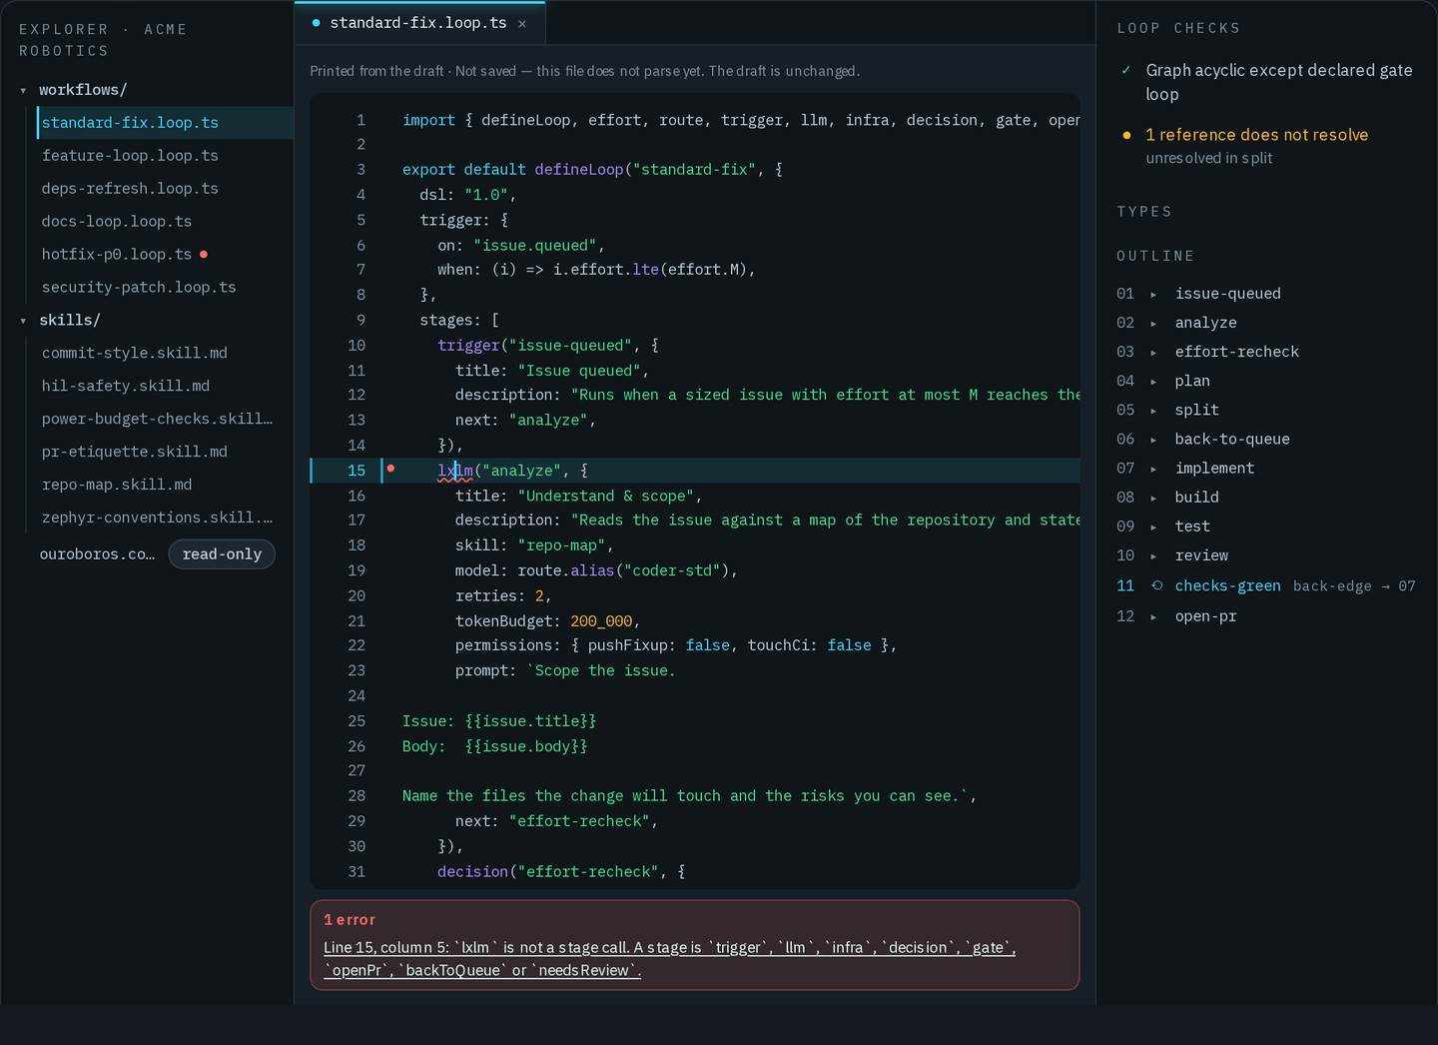Collapse the workflows/ folder

(x=23, y=91)
